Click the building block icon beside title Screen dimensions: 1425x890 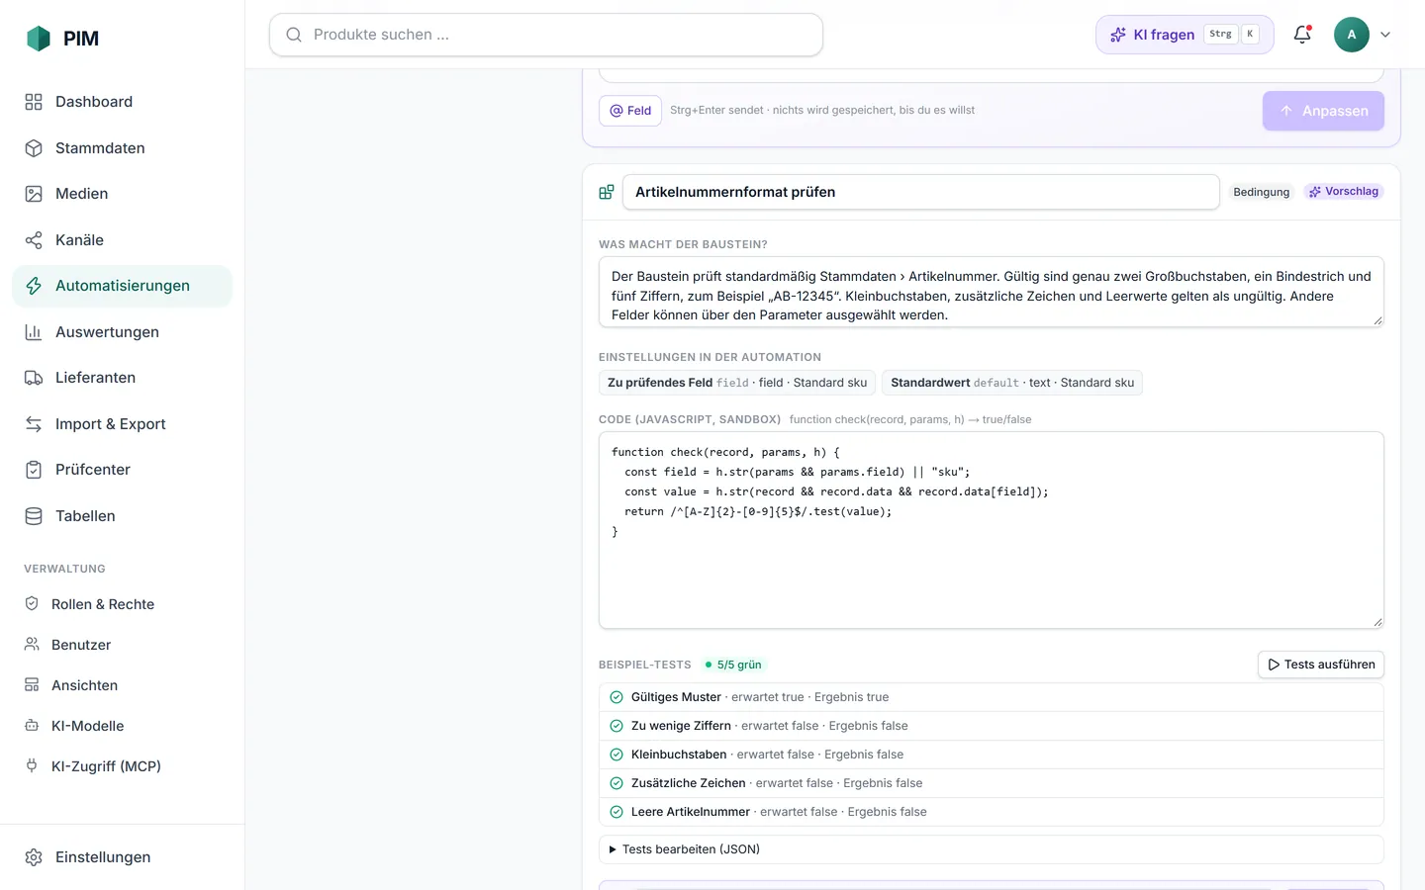point(607,192)
